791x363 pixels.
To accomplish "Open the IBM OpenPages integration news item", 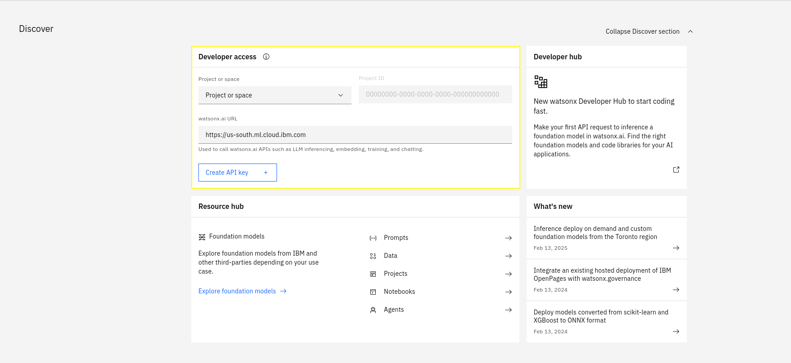I will (606, 280).
